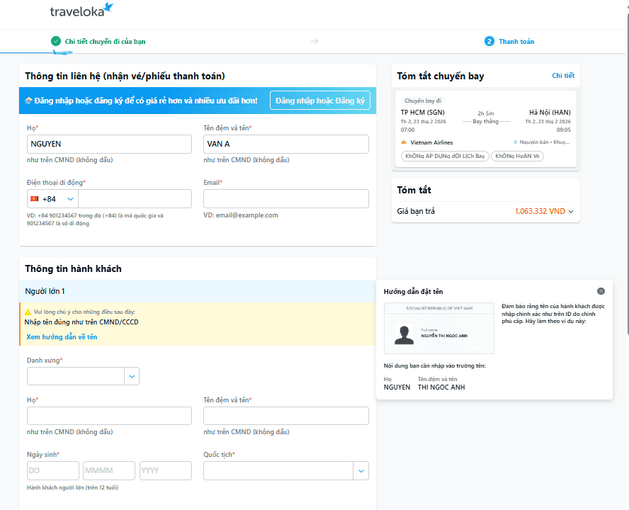
Task: Open the Quốc tịch nationality dropdown
Action: click(x=361, y=471)
